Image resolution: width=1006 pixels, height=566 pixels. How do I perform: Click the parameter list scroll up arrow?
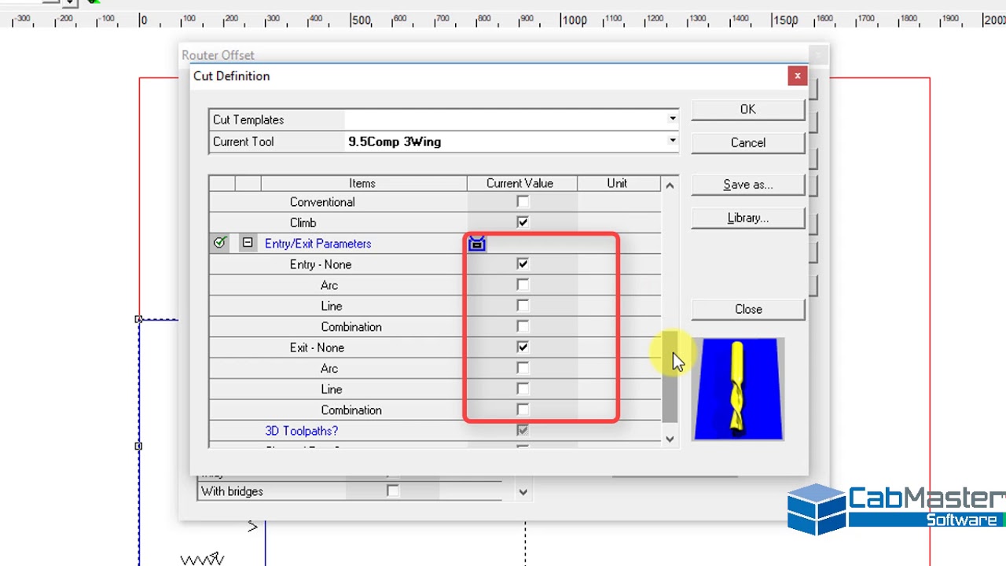(x=670, y=186)
